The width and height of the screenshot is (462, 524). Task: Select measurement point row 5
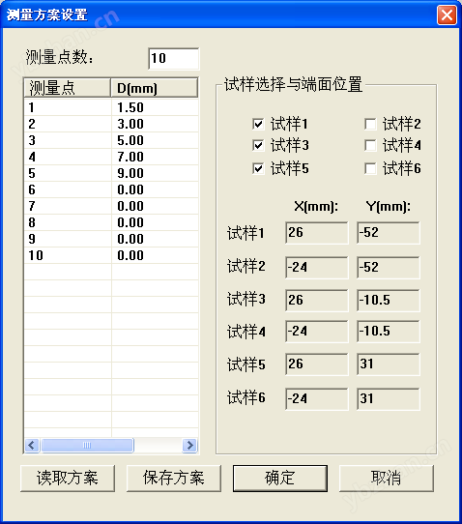coord(111,173)
